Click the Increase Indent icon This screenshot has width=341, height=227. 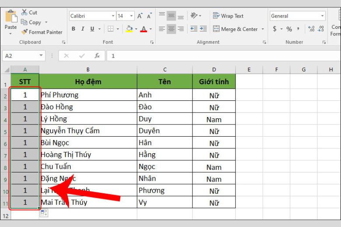click(203, 29)
